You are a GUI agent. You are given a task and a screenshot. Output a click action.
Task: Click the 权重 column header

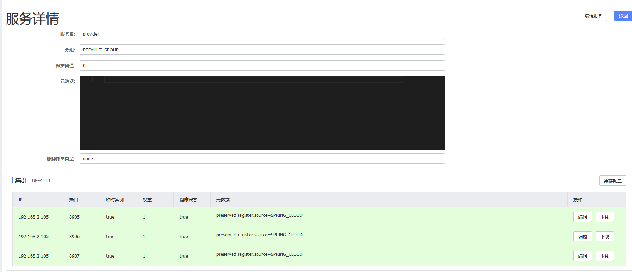[x=147, y=200]
